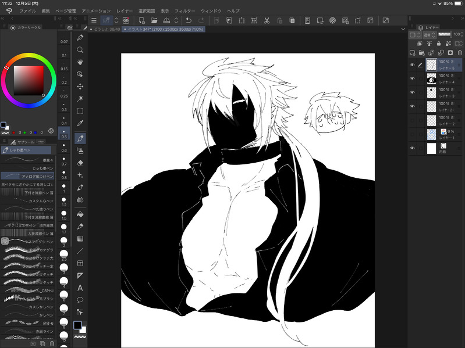Open the pen-mode switch up-down arrows
Image resolution: width=465 pixels, height=348 pixels.
click(116, 20)
